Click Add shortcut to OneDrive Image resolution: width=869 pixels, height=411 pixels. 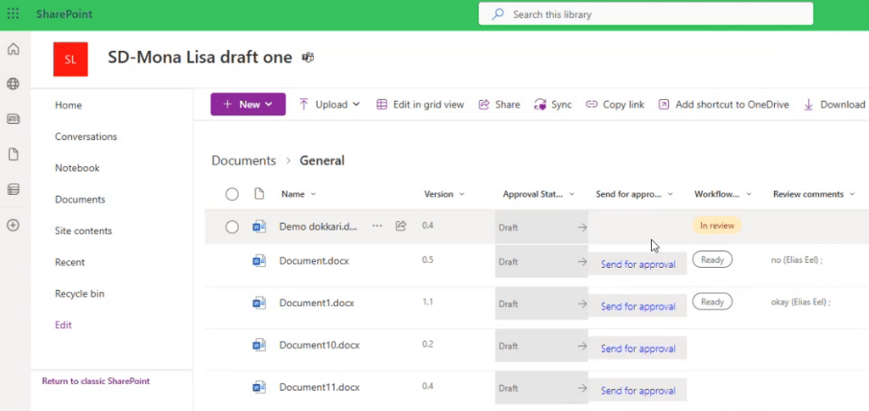coord(723,104)
